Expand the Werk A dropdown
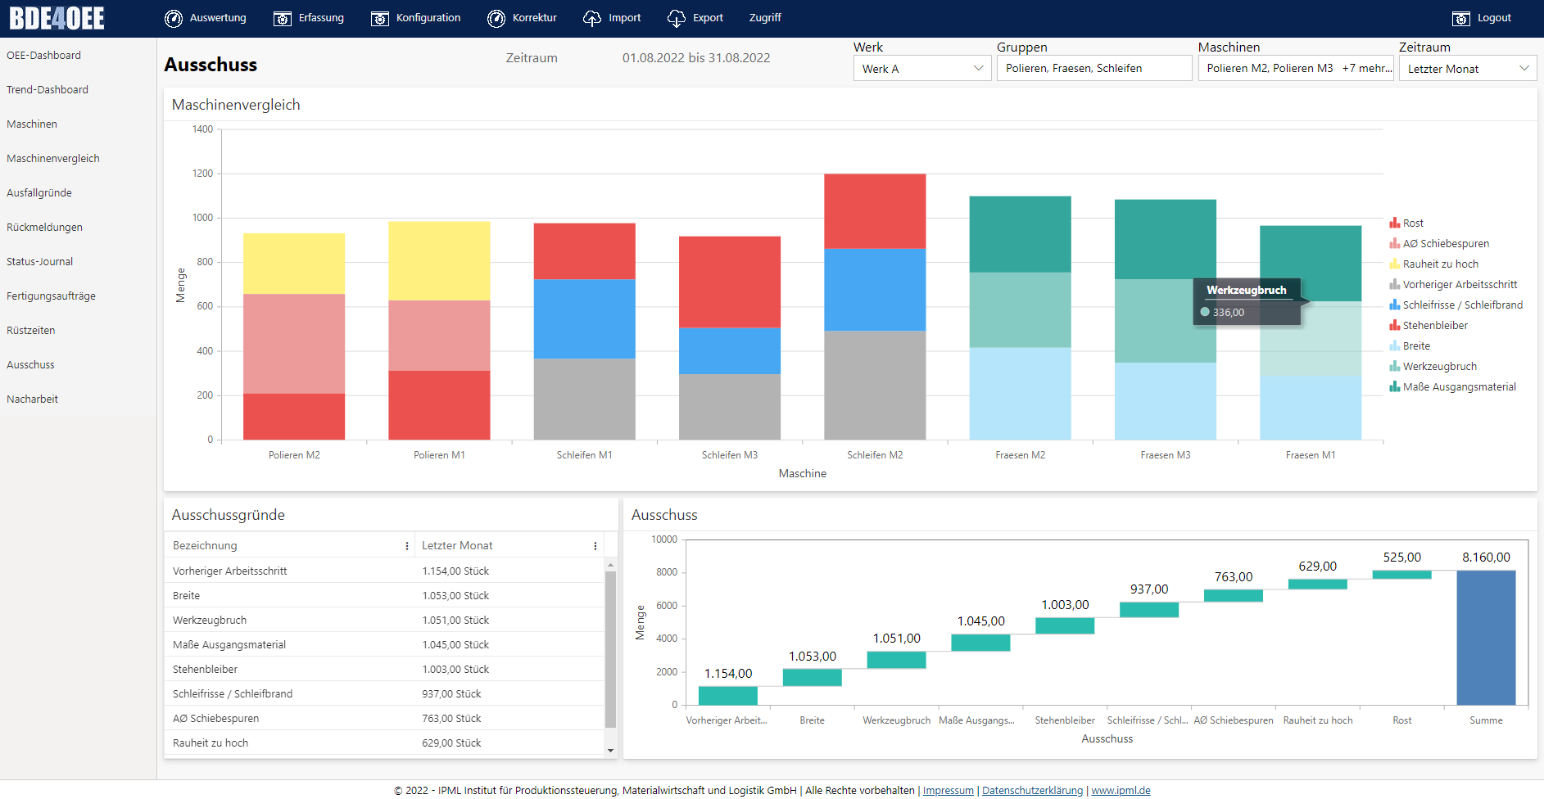 [922, 69]
